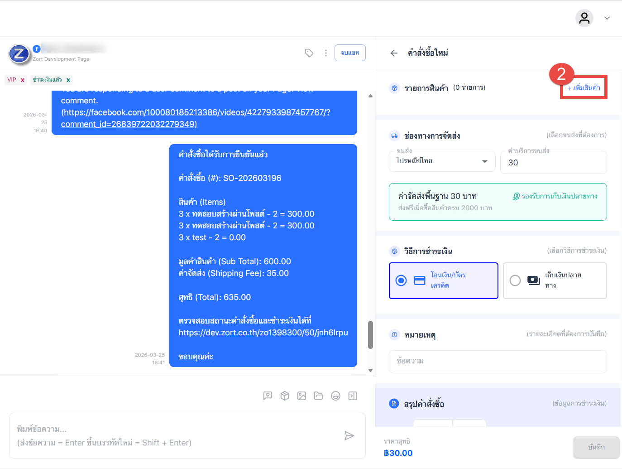Select เก็บเงินปลายทาง payment radio option
This screenshot has height=469, width=622.
click(x=515, y=280)
